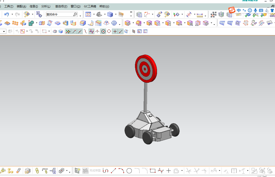Open the 工具(T) menu
275x177 pixels.
pyautogui.click(x=9, y=7)
